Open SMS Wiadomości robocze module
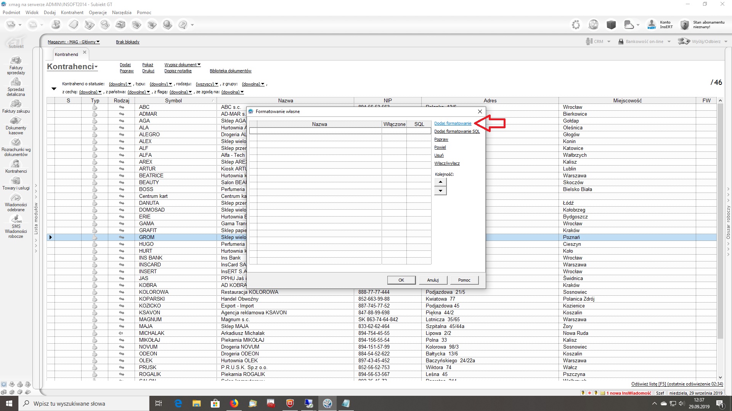This screenshot has height=411, width=732. [16, 226]
